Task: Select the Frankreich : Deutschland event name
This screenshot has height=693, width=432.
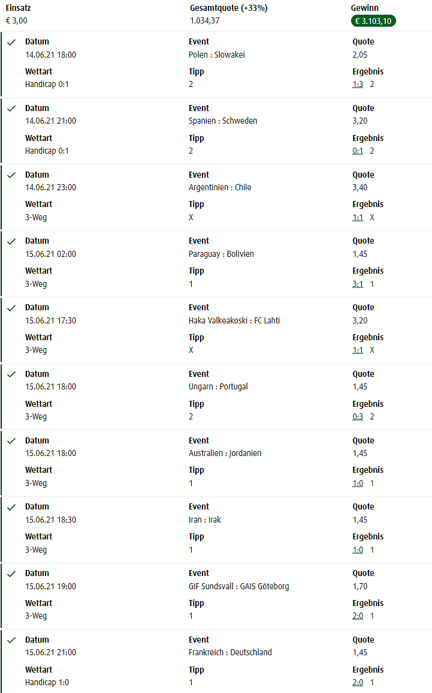Action: 230,652
